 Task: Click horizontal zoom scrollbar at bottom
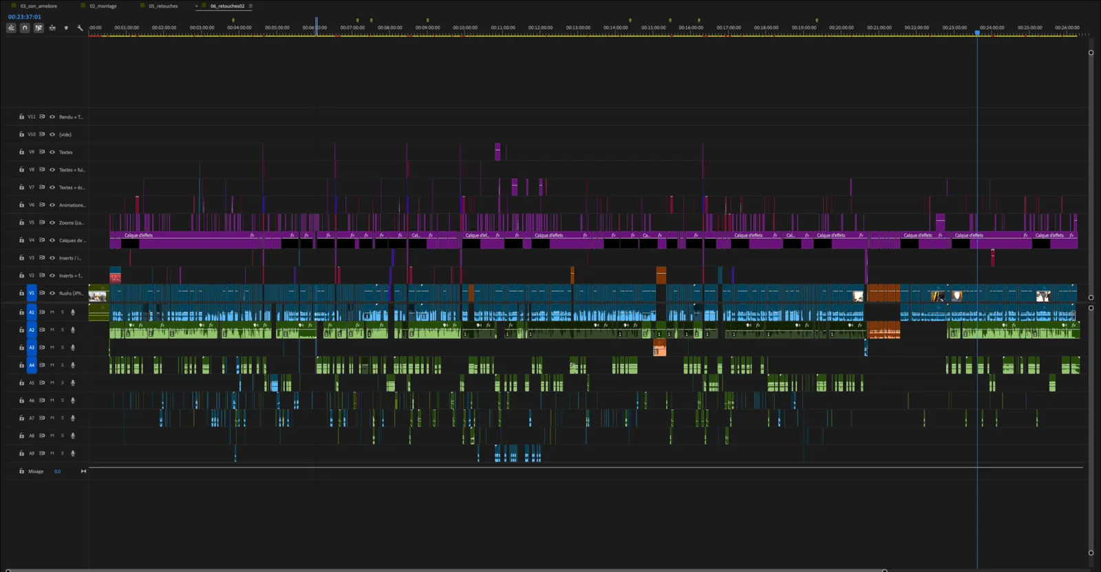(x=445, y=570)
